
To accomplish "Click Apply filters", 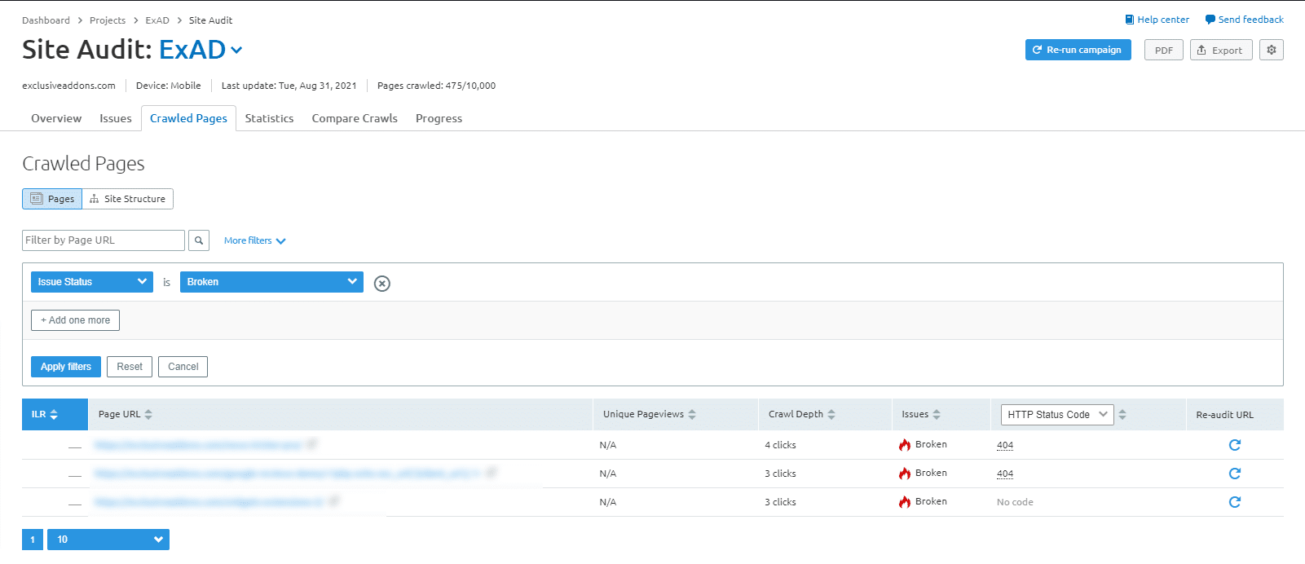I will tap(66, 367).
